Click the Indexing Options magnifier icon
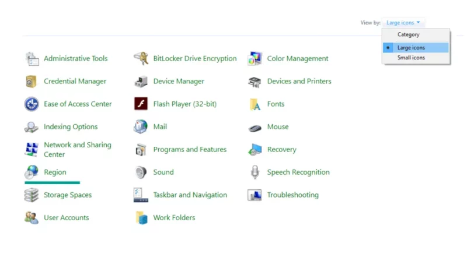Viewport: 467px width, 261px height. (32, 127)
